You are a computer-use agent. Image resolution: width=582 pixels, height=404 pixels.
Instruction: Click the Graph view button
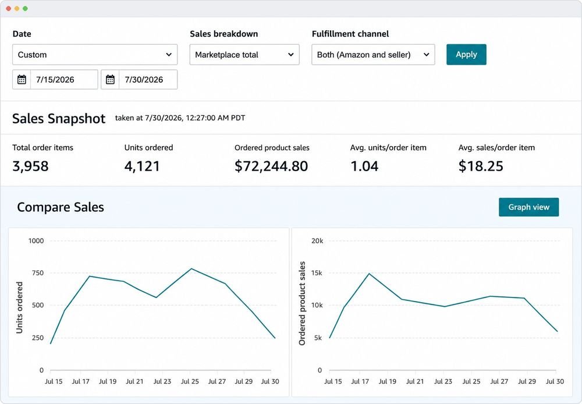point(528,207)
